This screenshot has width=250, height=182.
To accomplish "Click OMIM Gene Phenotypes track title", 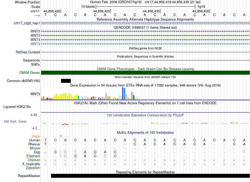I will (x=146, y=69).
